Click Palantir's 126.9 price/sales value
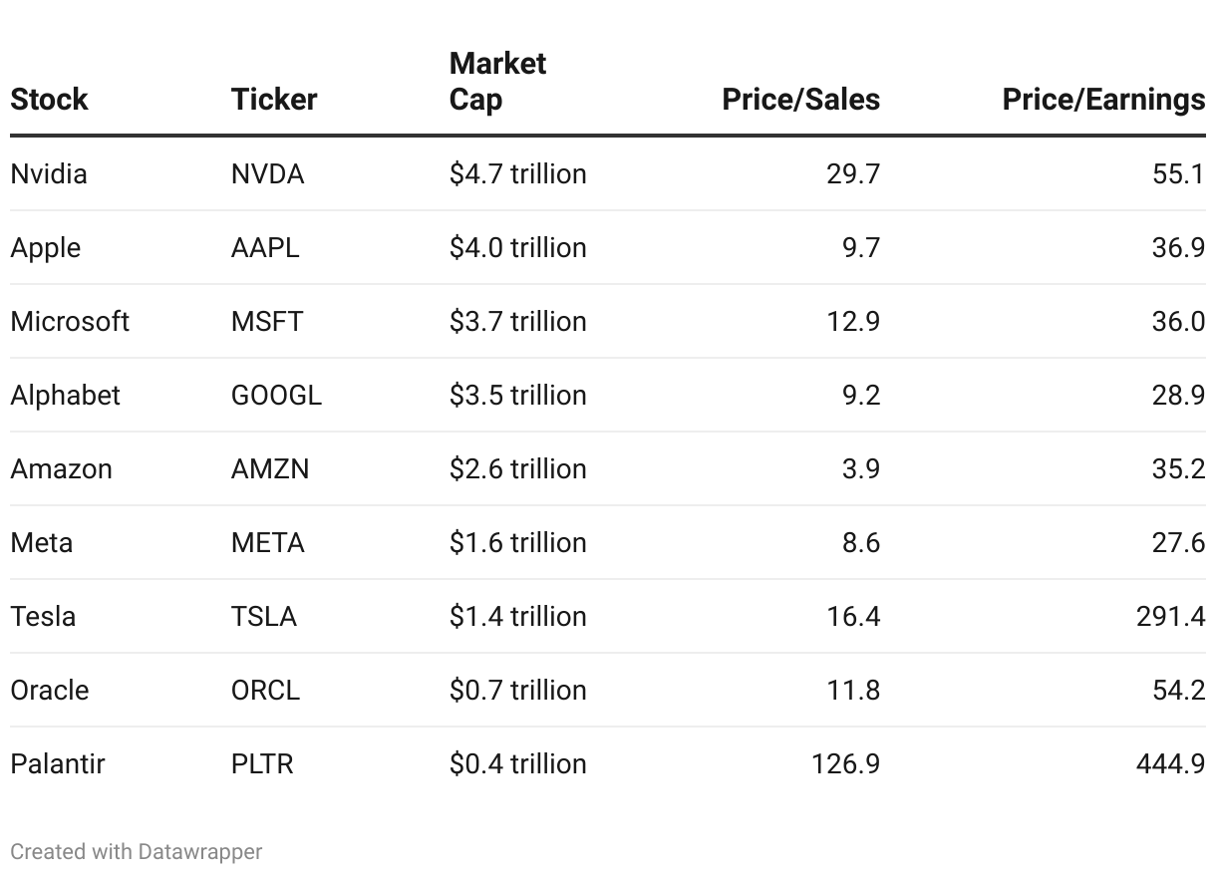1216x875 pixels. (846, 764)
